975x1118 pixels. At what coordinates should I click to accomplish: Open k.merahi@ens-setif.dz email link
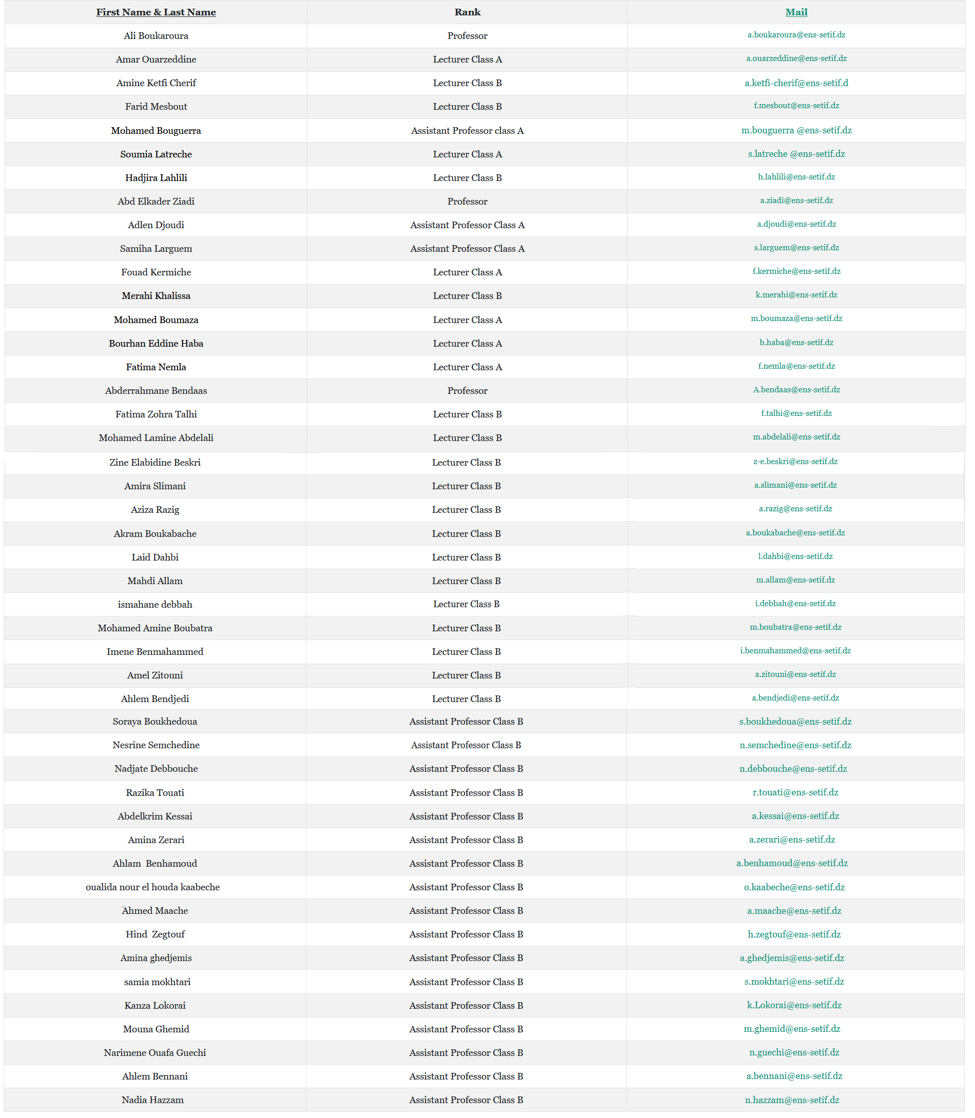pyautogui.click(x=796, y=295)
